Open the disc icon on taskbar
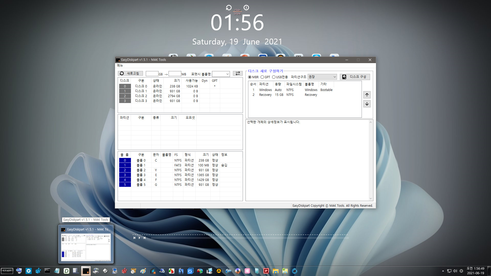Viewport: 491px width, 276px height. pyautogui.click(x=238, y=271)
